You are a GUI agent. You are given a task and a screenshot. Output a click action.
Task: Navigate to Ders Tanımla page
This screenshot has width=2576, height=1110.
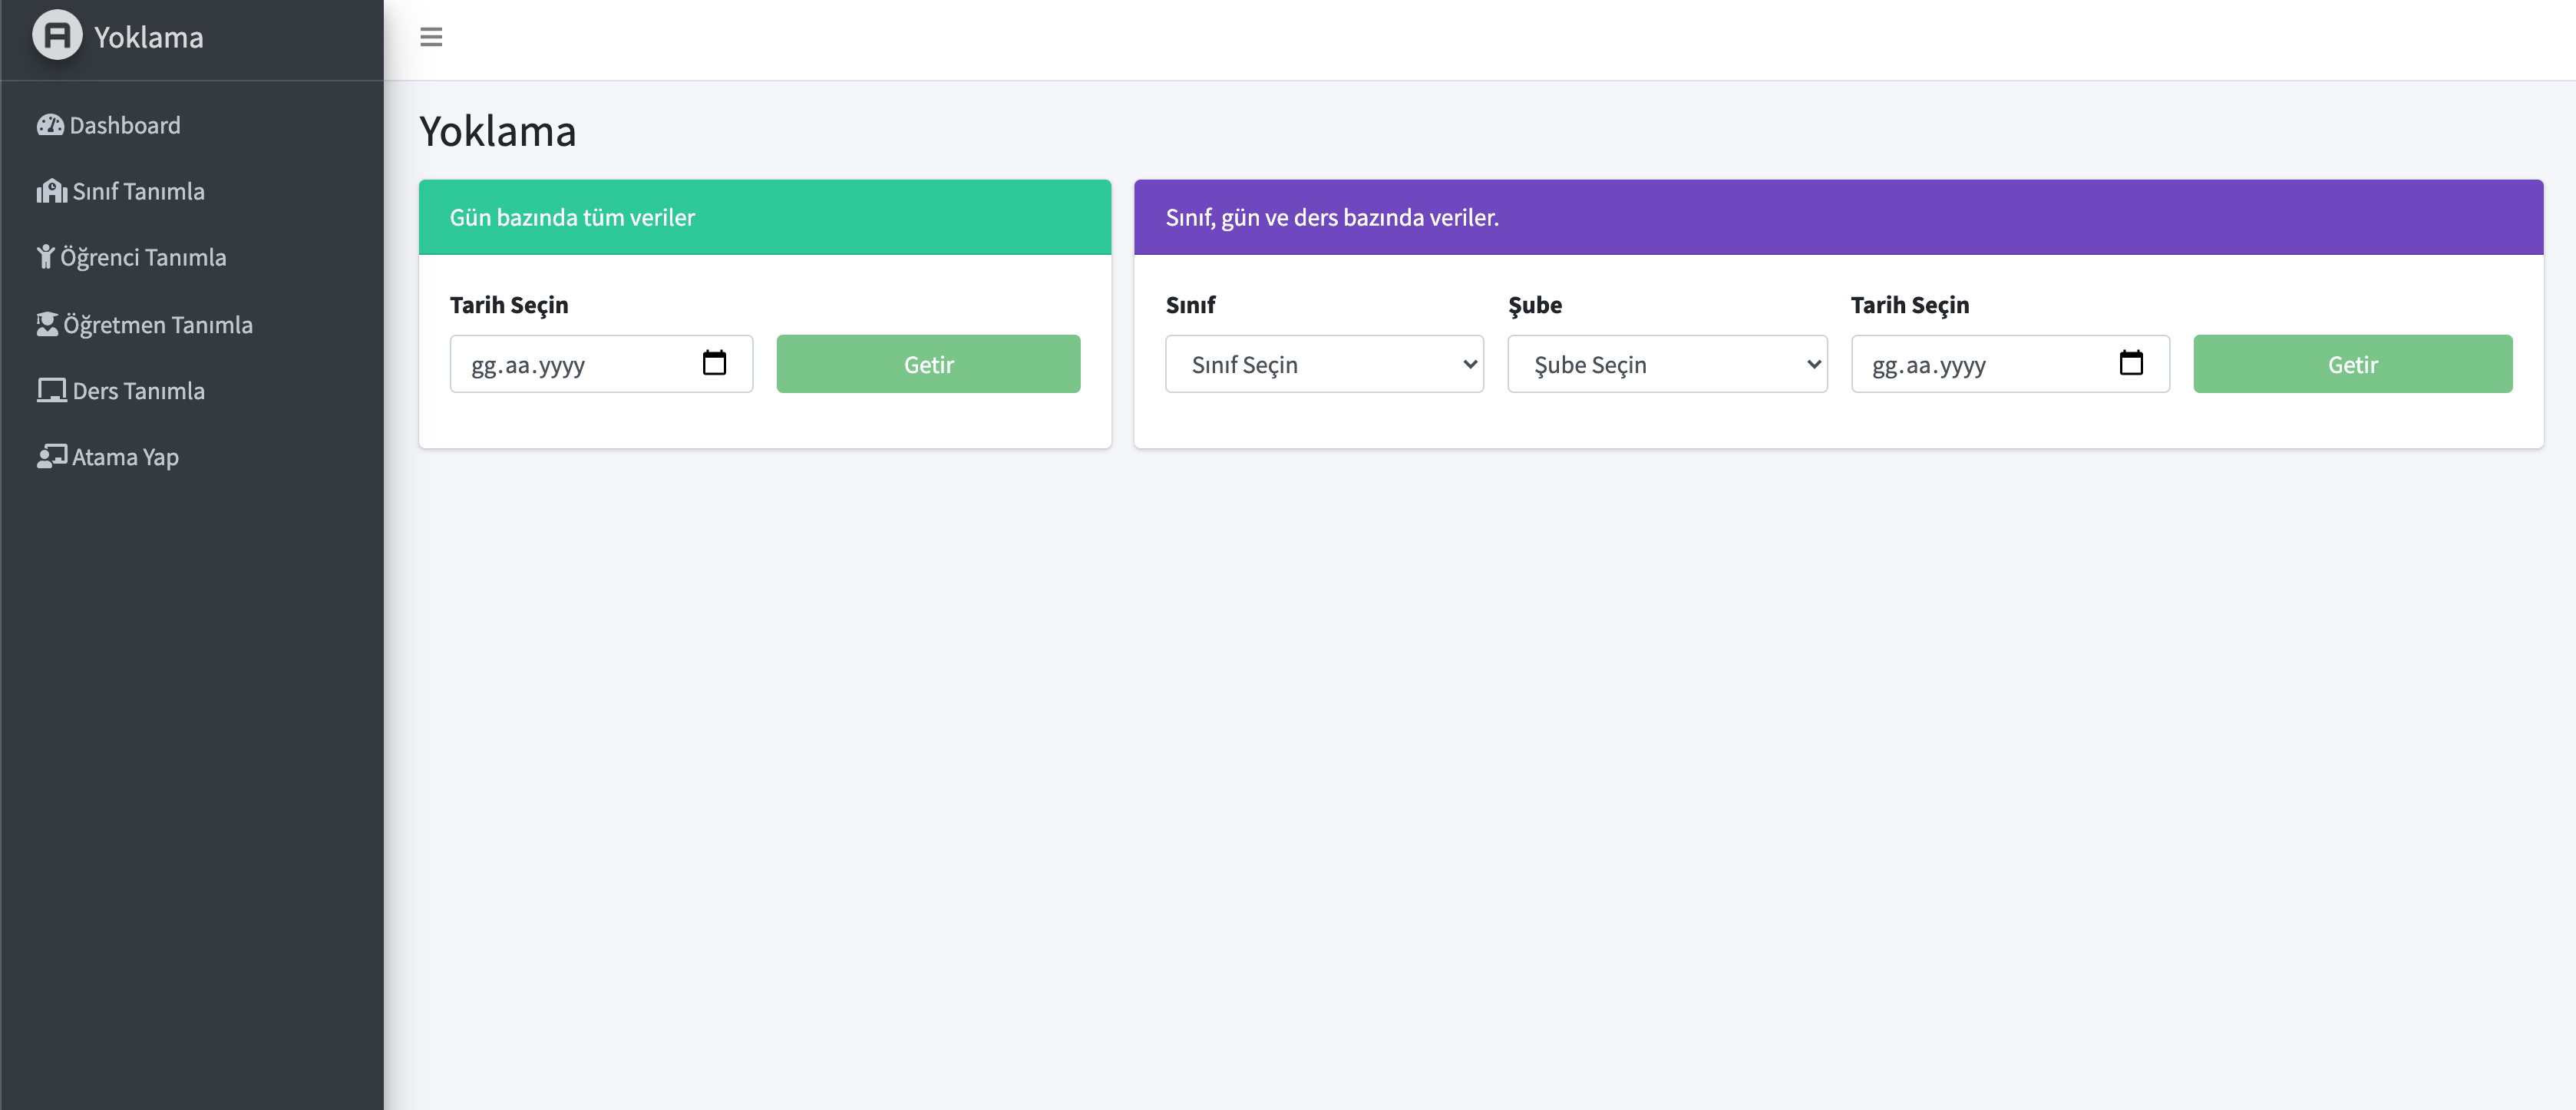click(138, 390)
